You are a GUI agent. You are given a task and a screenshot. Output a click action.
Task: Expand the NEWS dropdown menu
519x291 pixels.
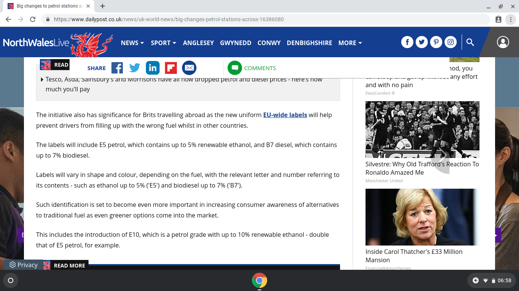click(x=132, y=43)
